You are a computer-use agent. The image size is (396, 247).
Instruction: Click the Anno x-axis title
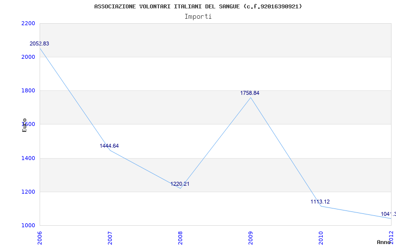click(384, 242)
